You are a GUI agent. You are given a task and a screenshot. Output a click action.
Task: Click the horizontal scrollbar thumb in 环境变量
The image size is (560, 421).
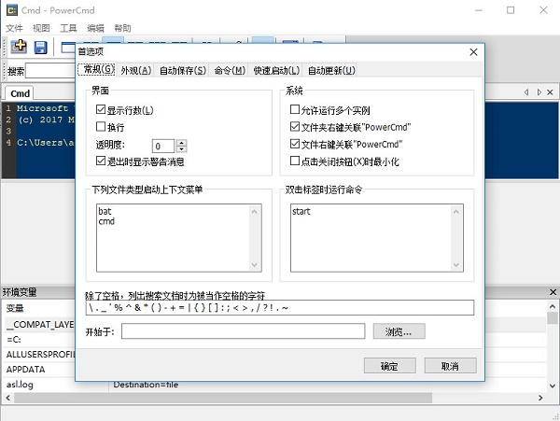point(223,398)
